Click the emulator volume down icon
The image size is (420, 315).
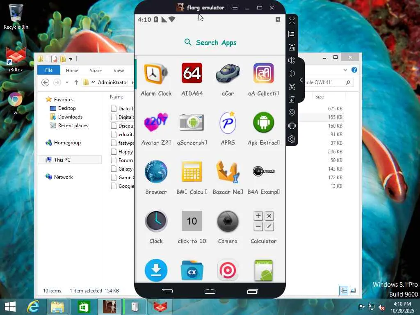click(292, 73)
